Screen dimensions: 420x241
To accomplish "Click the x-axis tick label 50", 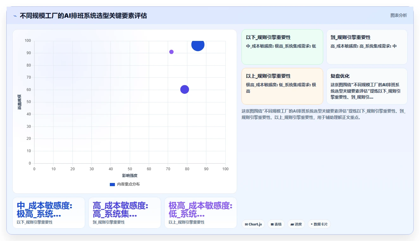I will pyautogui.click(x=130, y=169).
